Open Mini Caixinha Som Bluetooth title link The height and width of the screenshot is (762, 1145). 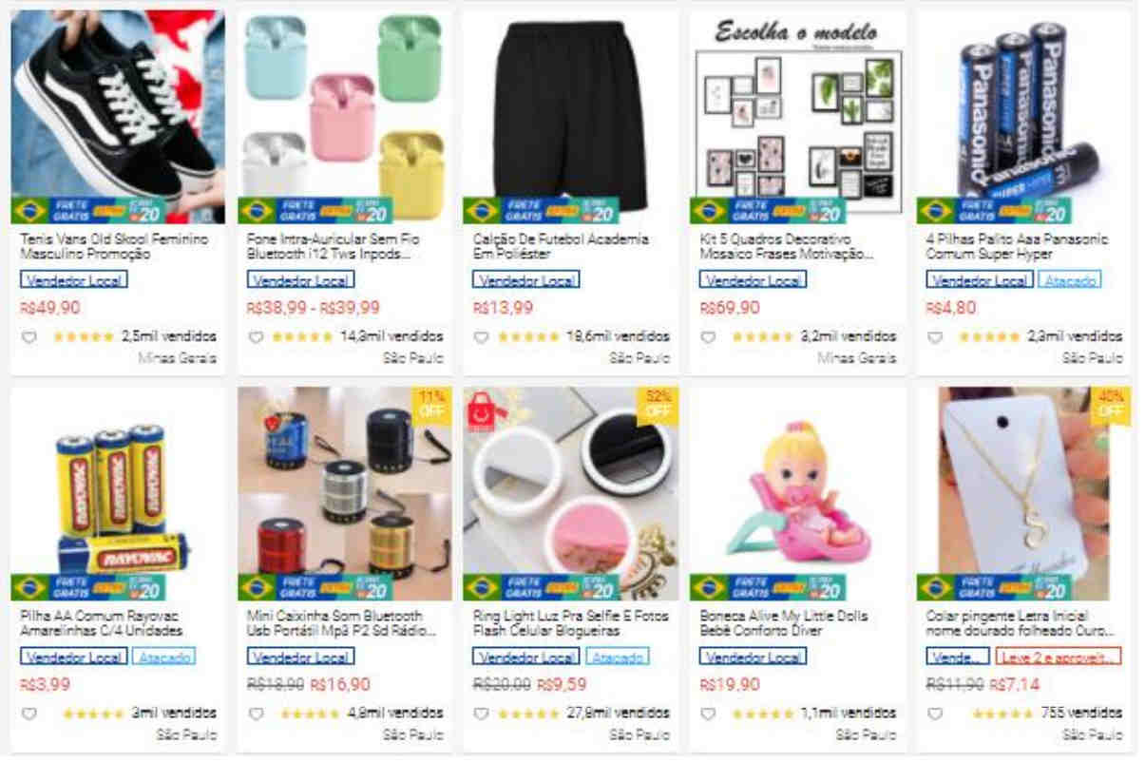340,623
